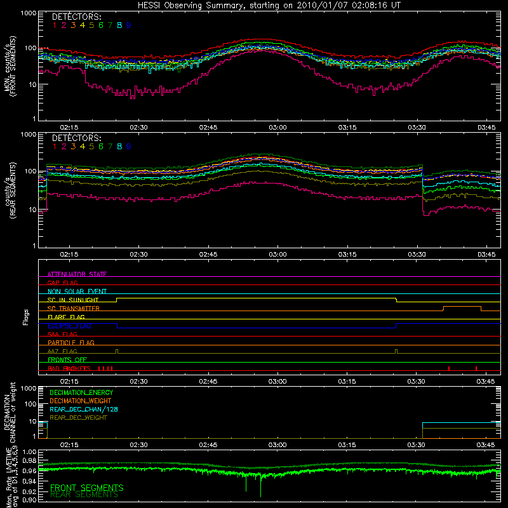
Task: Click 03:45 tick under the decimation panel
Action: click(486, 445)
